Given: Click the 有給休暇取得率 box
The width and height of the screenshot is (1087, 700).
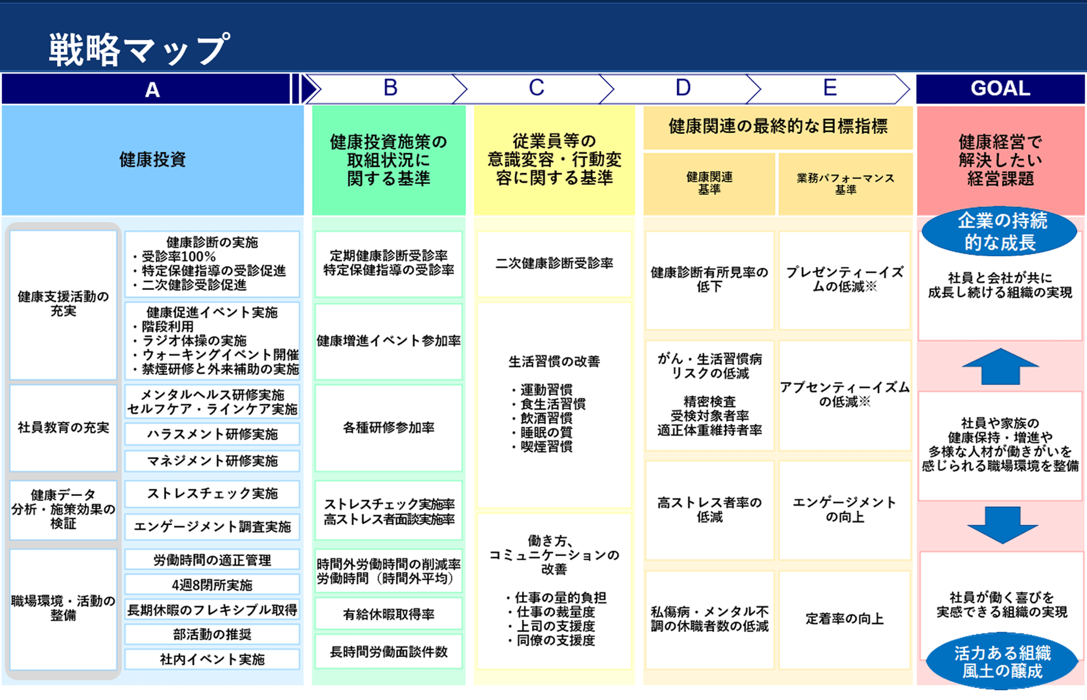Looking at the screenshot, I should [388, 613].
